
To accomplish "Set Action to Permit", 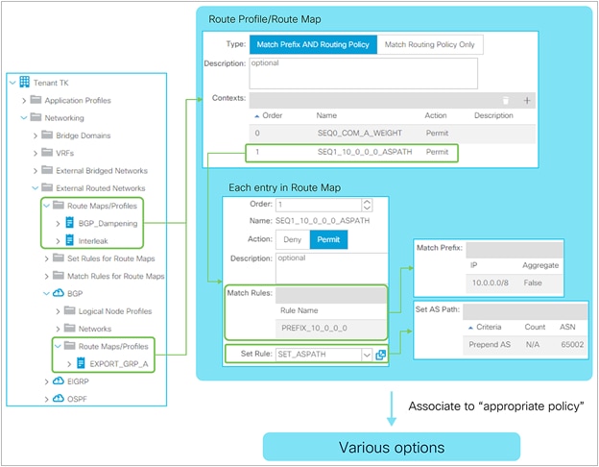I will 328,240.
